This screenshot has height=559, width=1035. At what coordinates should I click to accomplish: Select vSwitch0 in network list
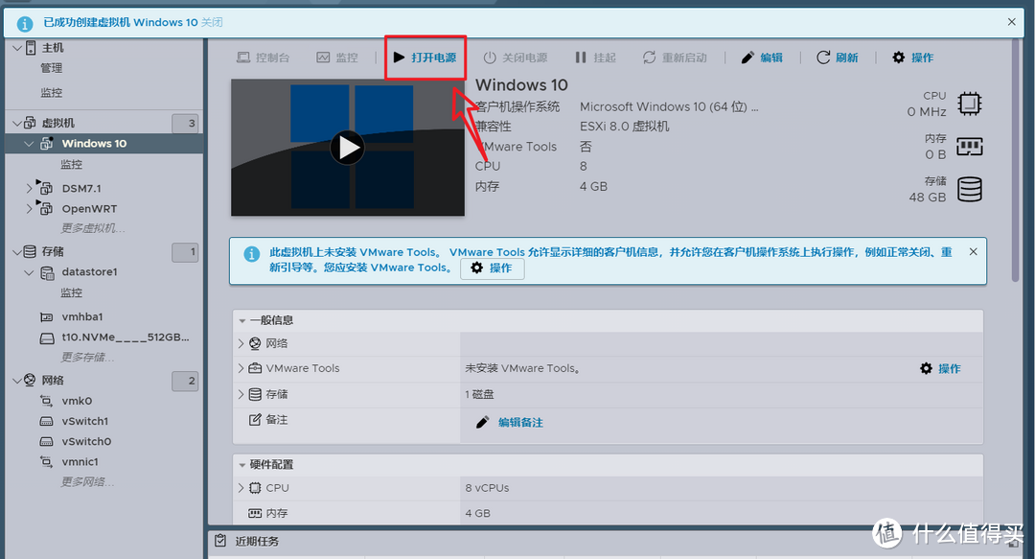point(86,442)
